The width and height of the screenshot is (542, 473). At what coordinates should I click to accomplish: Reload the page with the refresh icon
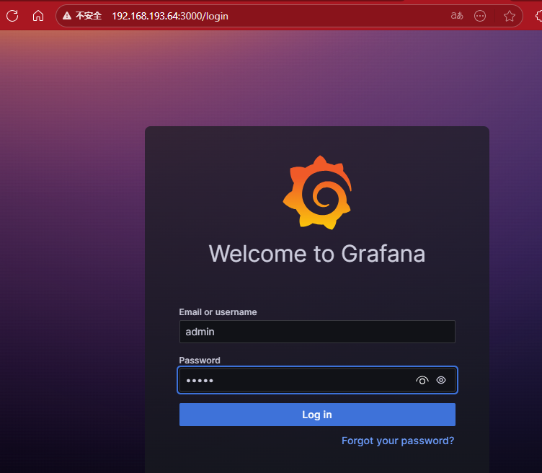click(x=12, y=16)
